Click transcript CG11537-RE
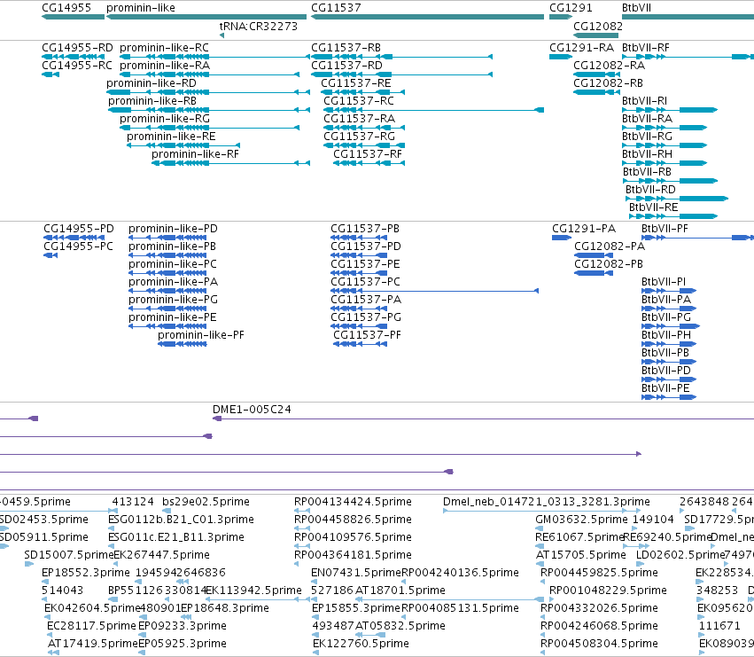Image resolution: width=754 pixels, height=657 pixels. 356,83
